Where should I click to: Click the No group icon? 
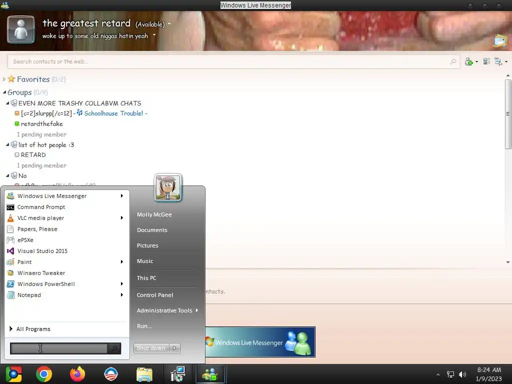[x=14, y=175]
